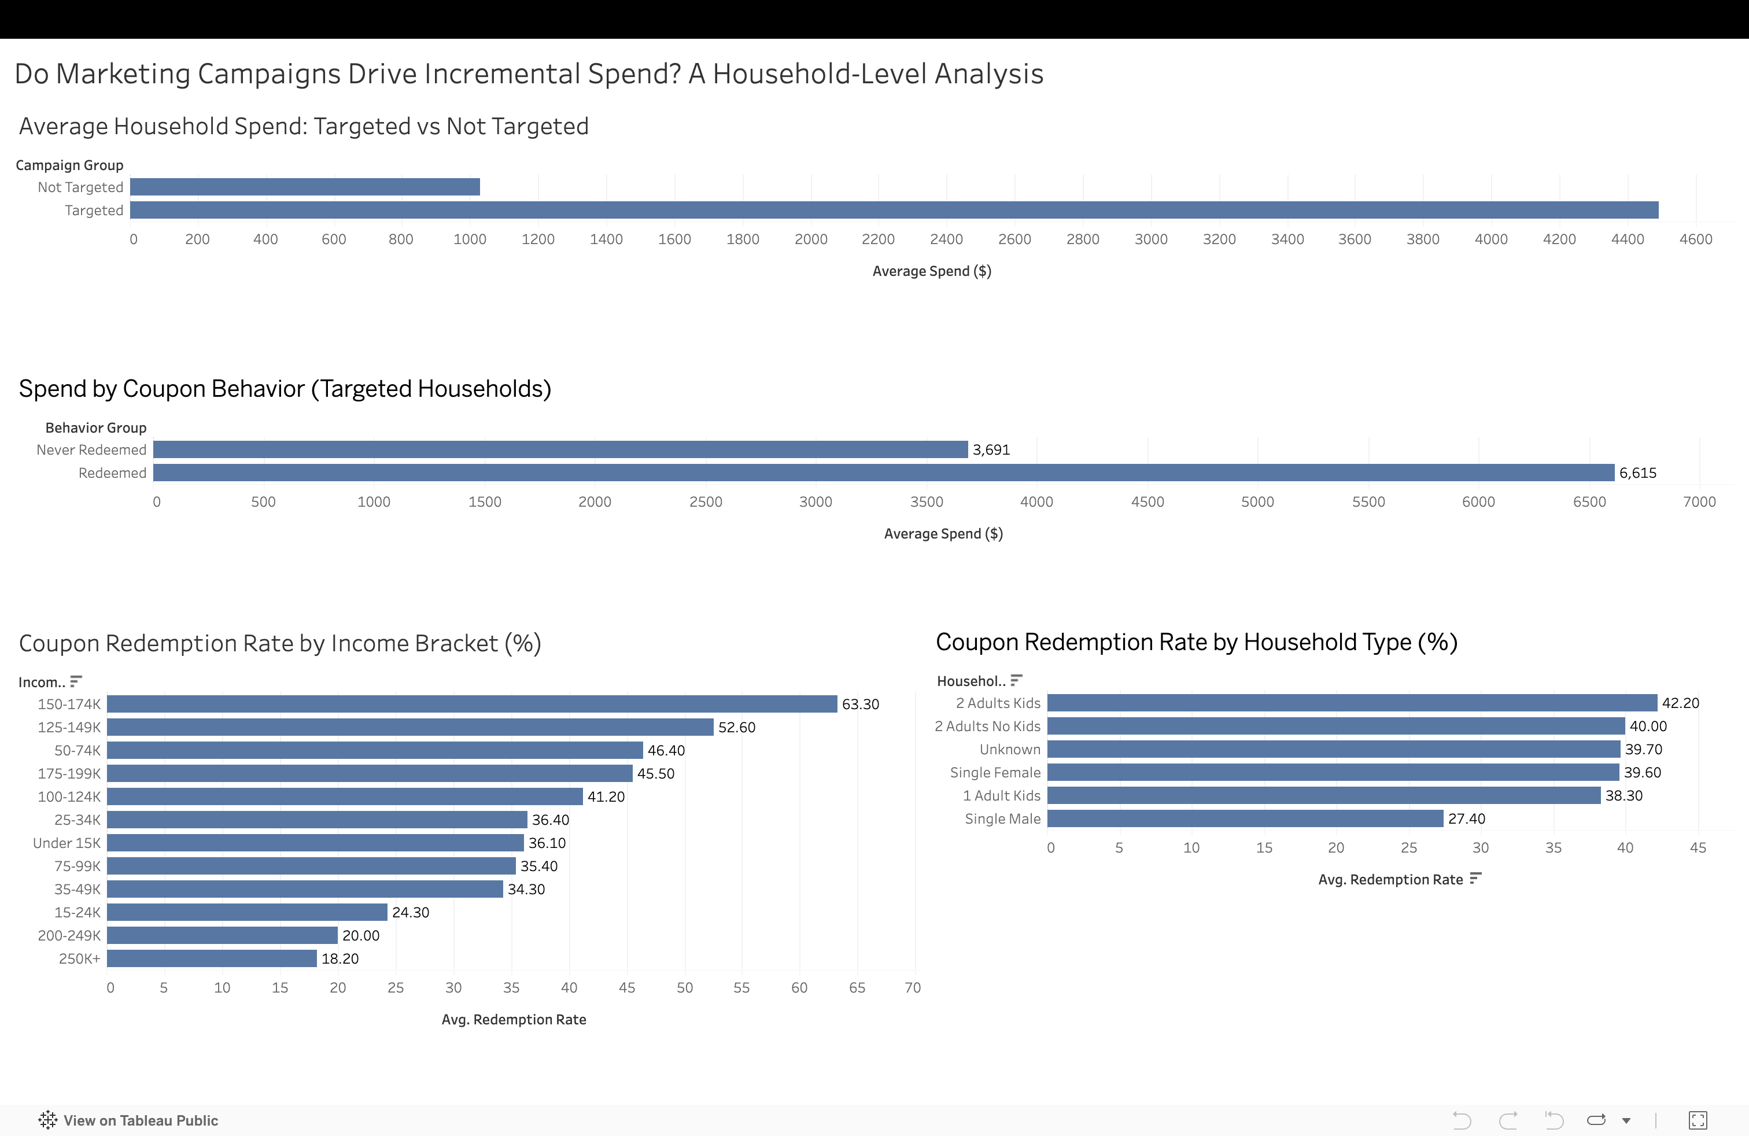Click the dashboard main title text
1749x1136 pixels.
coord(529,74)
